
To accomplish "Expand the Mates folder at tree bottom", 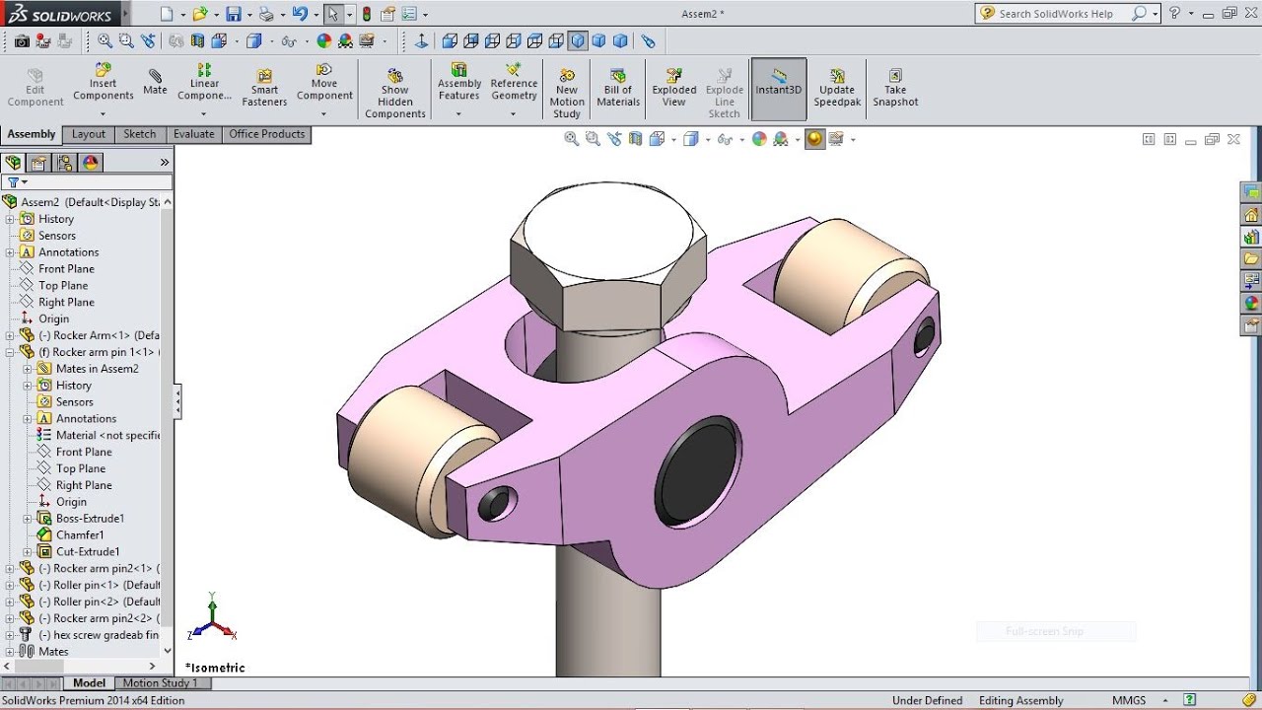I will (x=10, y=652).
